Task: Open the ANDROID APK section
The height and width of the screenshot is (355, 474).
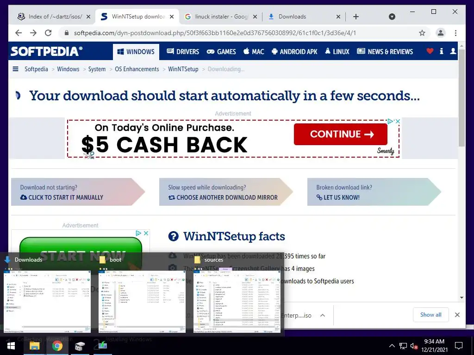Action: point(294,52)
